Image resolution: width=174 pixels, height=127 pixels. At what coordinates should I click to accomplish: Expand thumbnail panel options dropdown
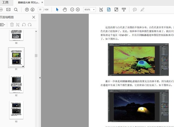[3, 25]
